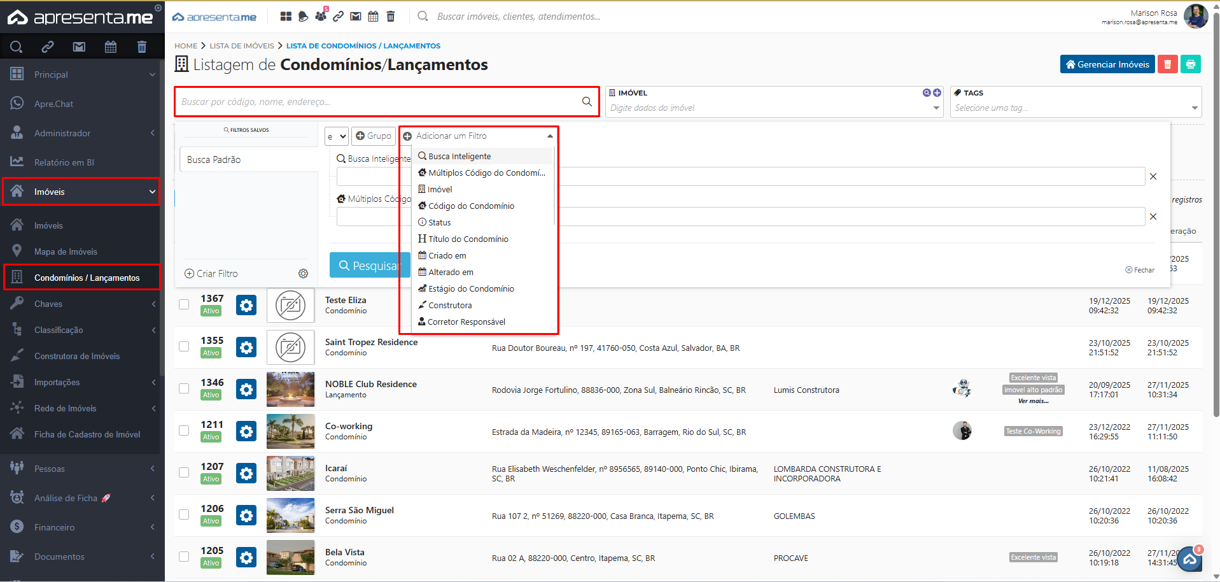The height and width of the screenshot is (582, 1220).
Task: Open gear settings for condominium 1367
Action: pyautogui.click(x=246, y=306)
